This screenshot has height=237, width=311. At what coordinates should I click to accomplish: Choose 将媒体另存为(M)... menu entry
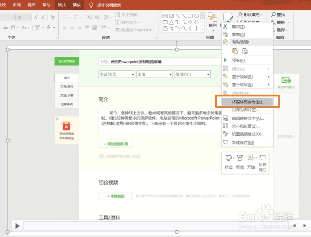click(x=247, y=102)
